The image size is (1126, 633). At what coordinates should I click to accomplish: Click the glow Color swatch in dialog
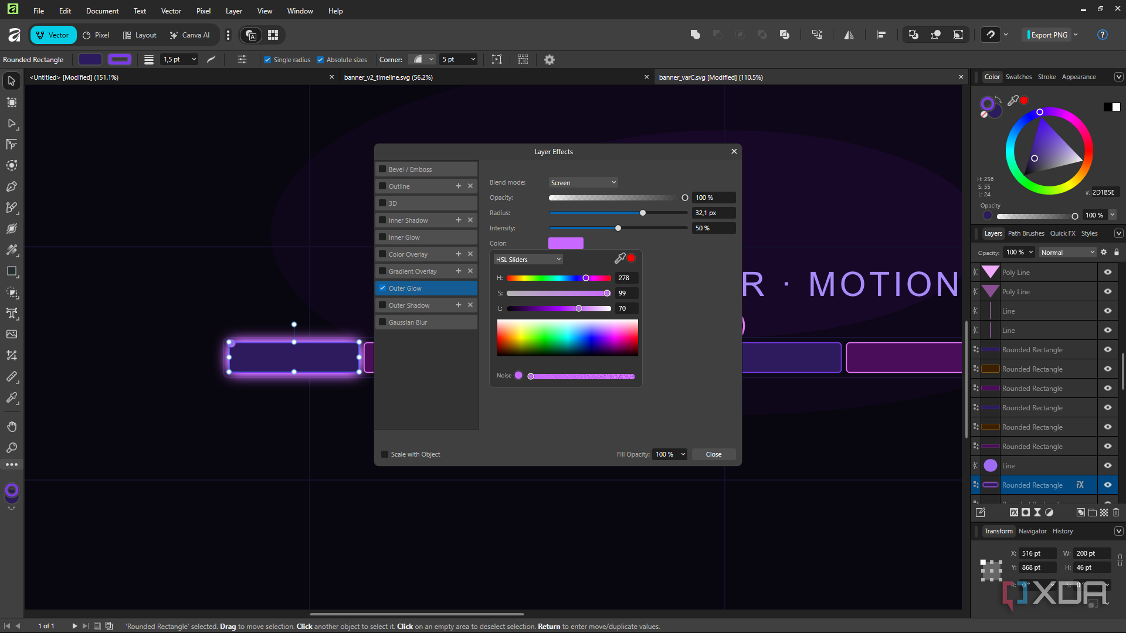click(x=566, y=243)
